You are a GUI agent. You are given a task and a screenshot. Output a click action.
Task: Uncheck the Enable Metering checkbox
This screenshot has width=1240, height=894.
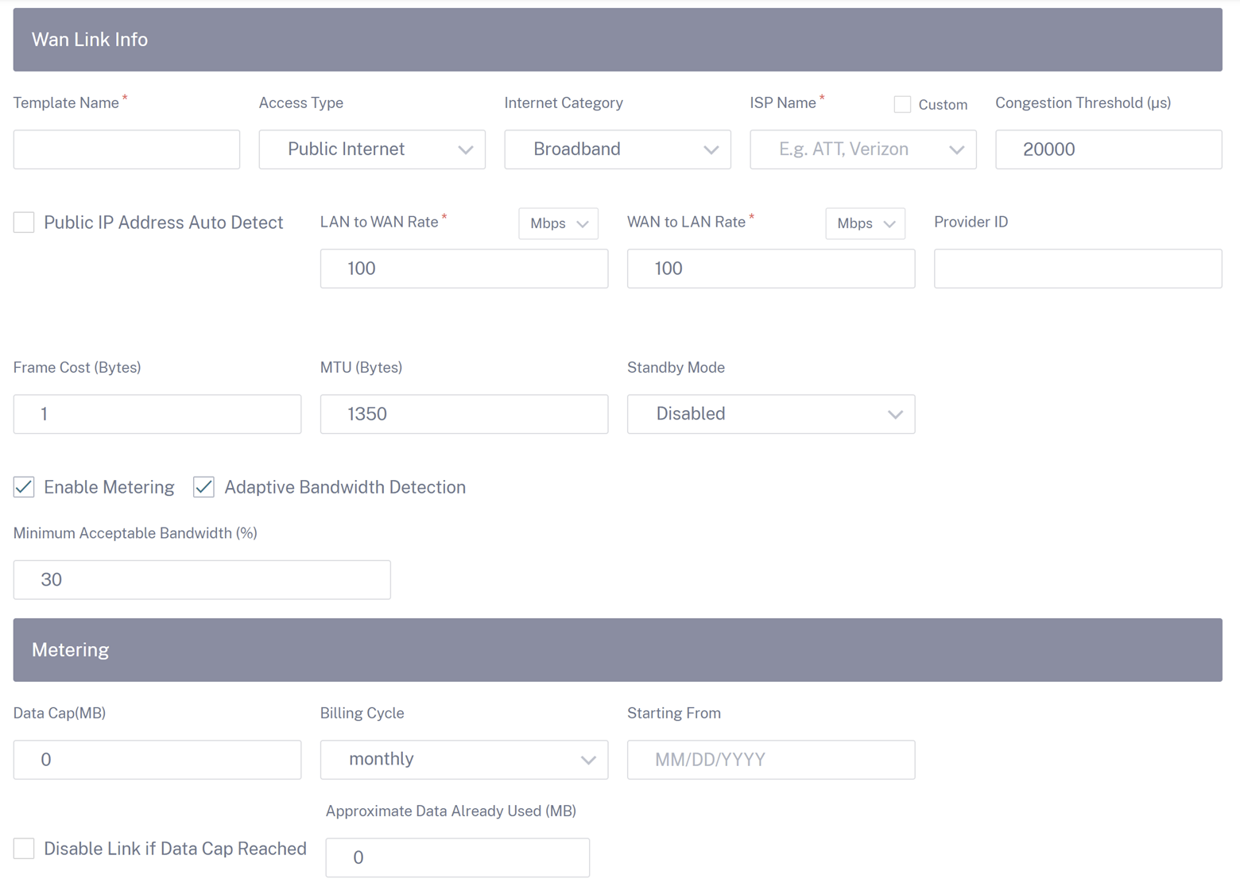[24, 487]
